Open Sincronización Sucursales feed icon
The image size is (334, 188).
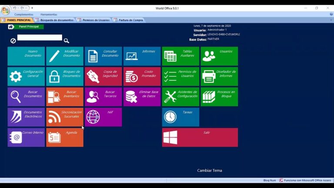coord(54,117)
